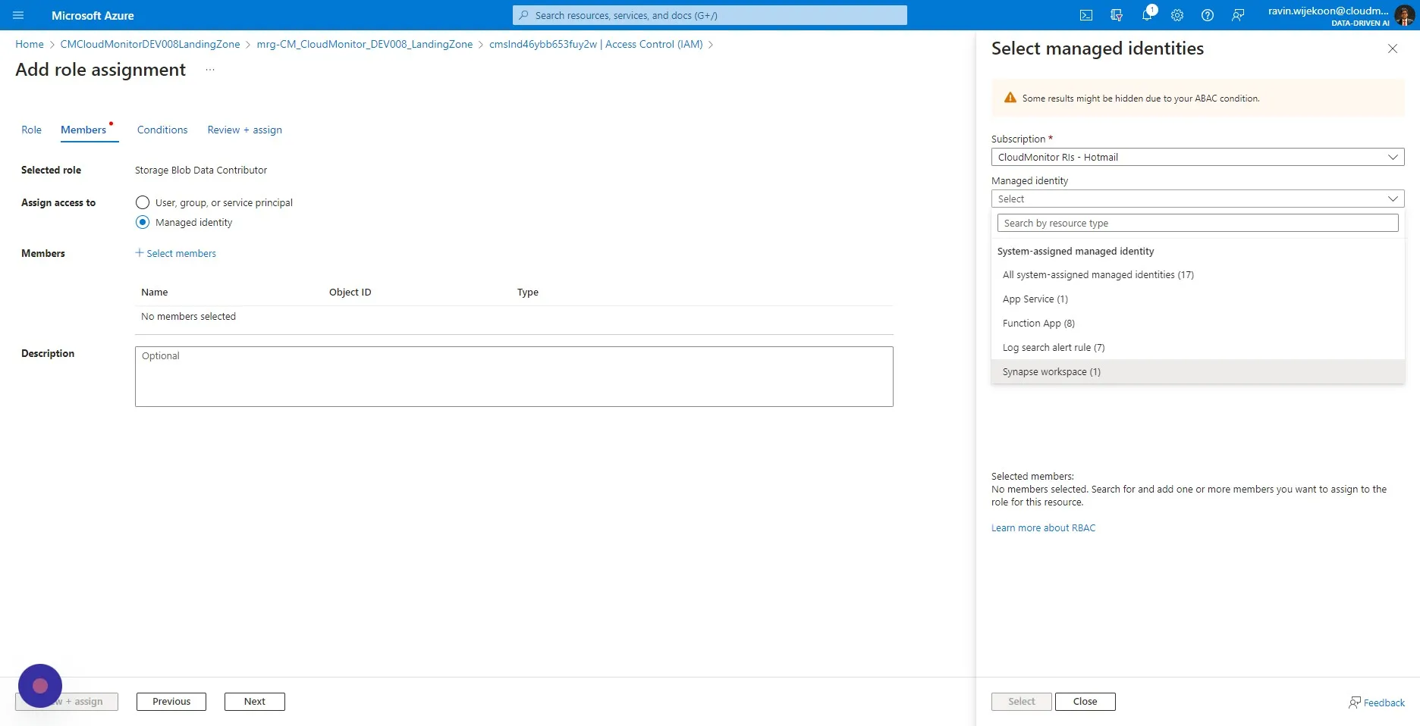This screenshot has width=1420, height=726.
Task: Click the panel's Close button
Action: point(1085,702)
